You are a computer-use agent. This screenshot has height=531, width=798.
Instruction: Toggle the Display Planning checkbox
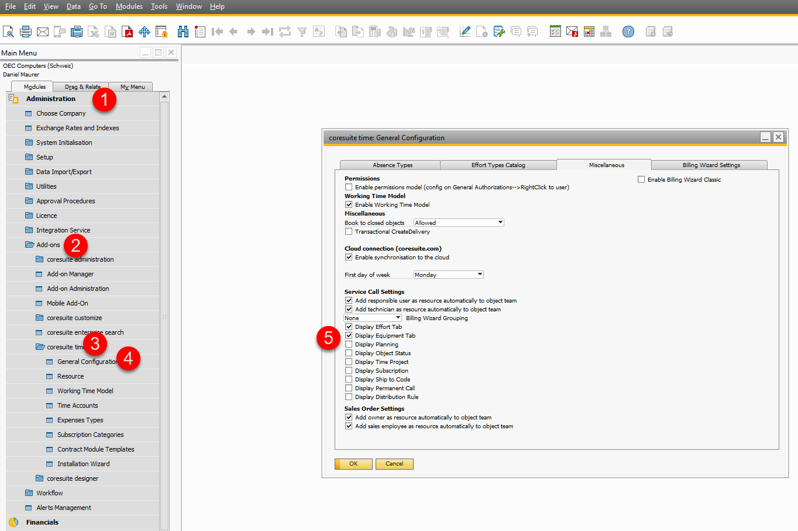(x=349, y=345)
